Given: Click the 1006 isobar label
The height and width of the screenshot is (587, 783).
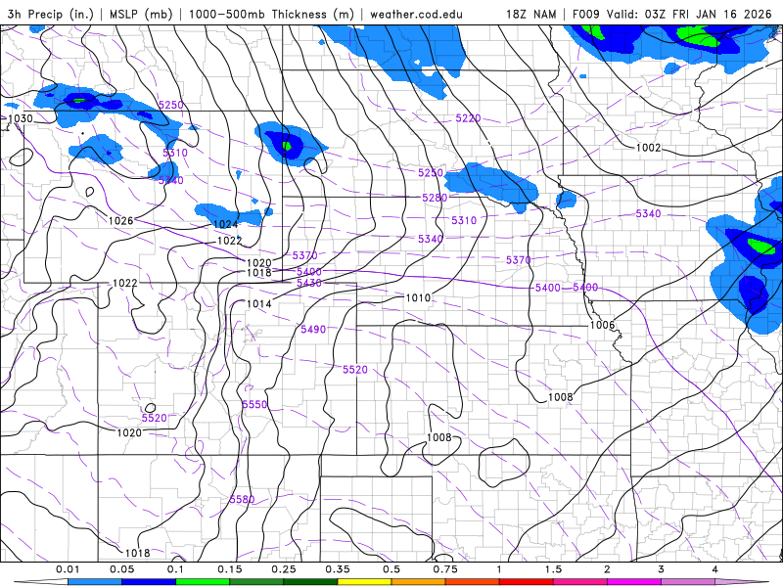Looking at the screenshot, I should (602, 325).
